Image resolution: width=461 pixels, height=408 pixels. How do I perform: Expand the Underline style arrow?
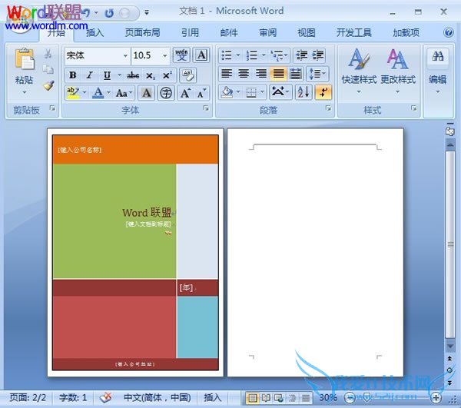click(x=119, y=75)
